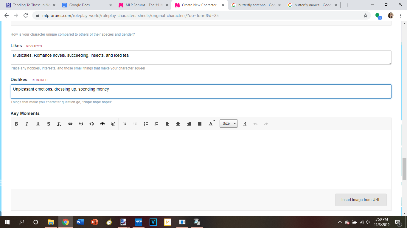Click the remove format icon
The width and height of the screenshot is (407, 228).
click(59, 124)
